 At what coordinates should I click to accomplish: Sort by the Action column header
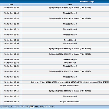tap(70, 5)
